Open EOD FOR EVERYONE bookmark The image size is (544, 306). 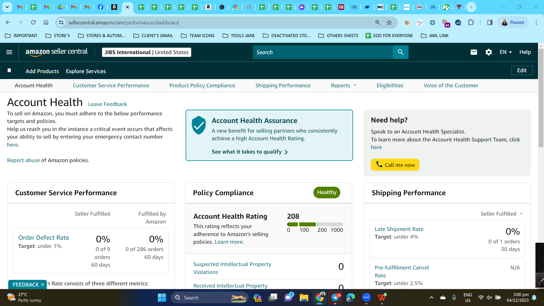click(389, 36)
